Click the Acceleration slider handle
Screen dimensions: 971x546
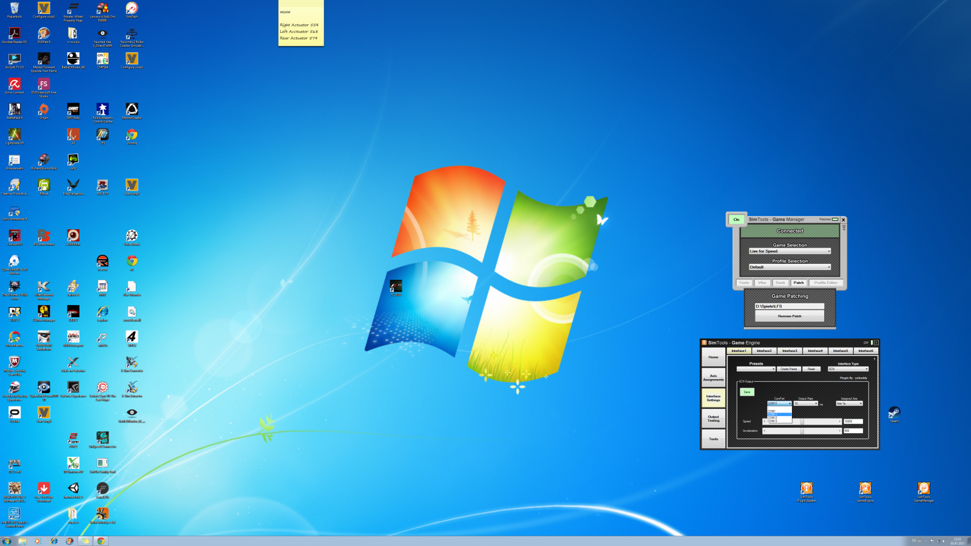tap(802, 431)
